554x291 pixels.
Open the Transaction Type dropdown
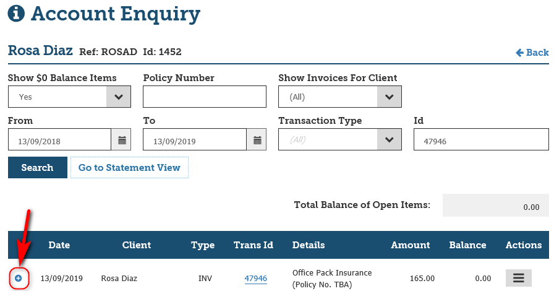[x=390, y=140]
